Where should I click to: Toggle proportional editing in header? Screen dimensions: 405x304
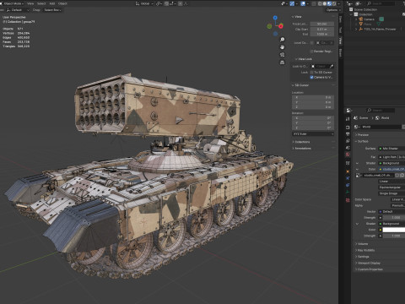(x=181, y=3)
